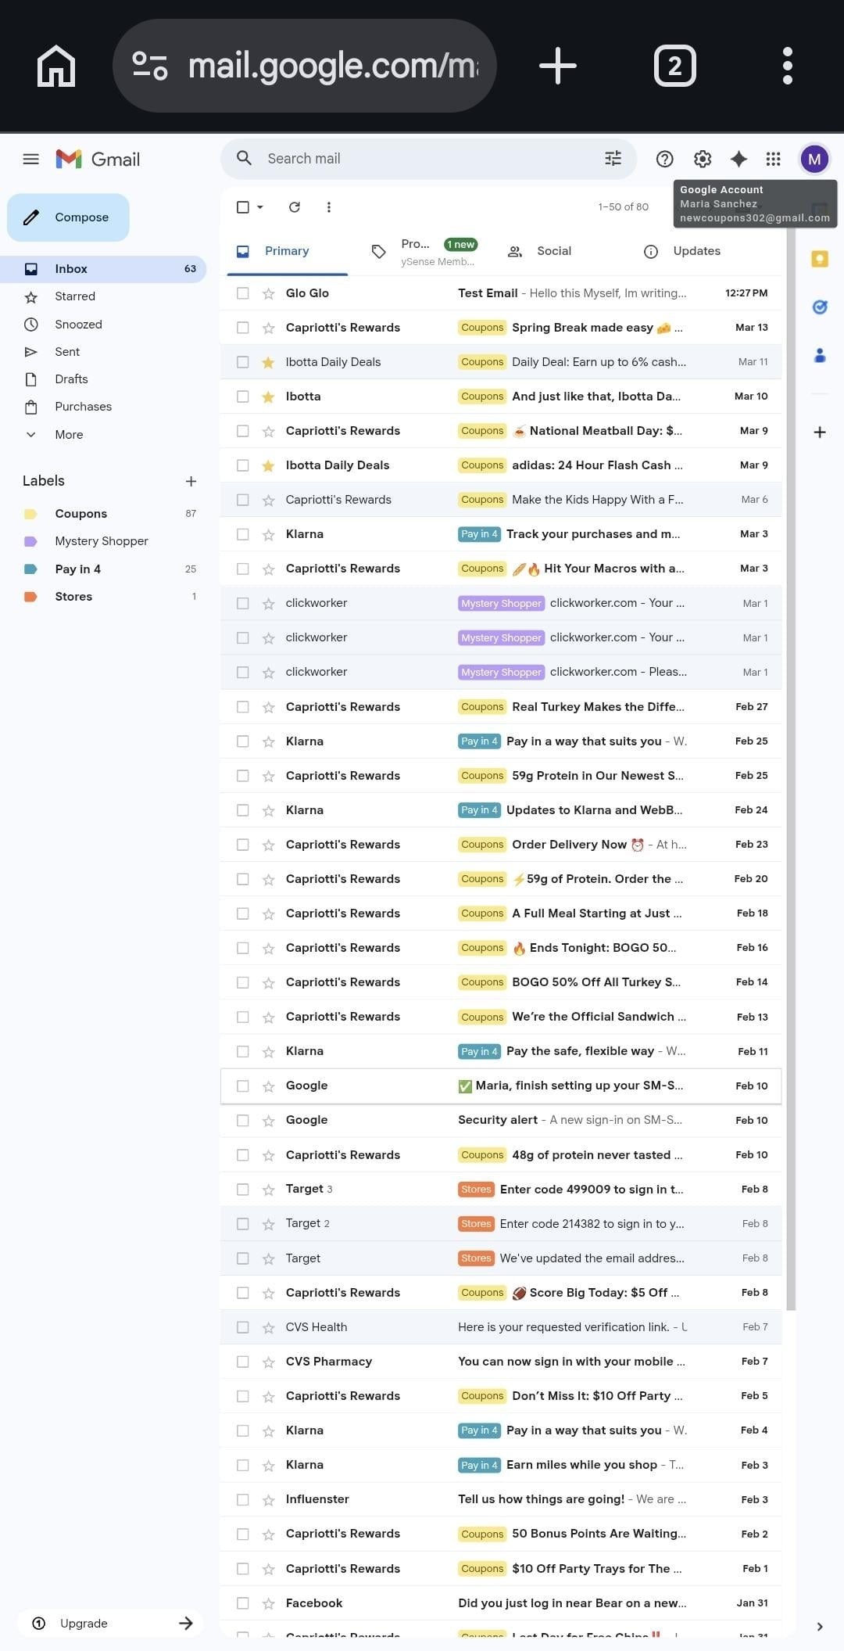Open the Inbox folder
Screen dimensions: 844x1651
(103, 269)
